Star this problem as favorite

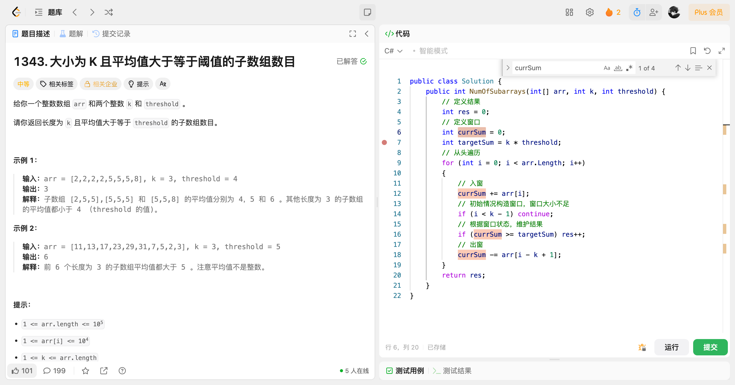click(x=85, y=371)
